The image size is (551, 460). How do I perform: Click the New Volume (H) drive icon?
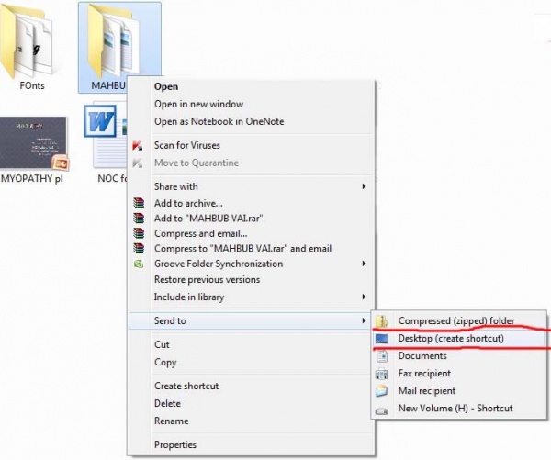click(x=382, y=410)
